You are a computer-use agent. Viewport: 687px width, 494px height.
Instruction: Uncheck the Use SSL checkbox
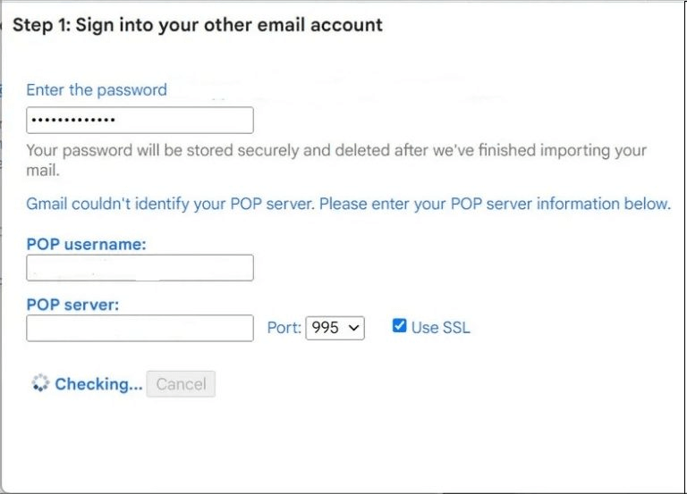pyautogui.click(x=399, y=325)
